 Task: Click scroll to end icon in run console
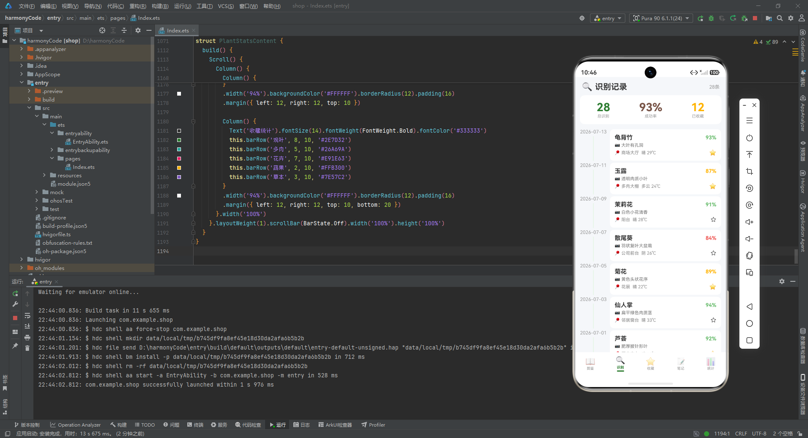coord(27,326)
